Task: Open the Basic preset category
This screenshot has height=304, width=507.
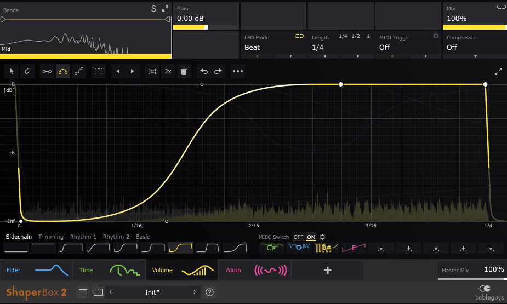Action: [143, 237]
